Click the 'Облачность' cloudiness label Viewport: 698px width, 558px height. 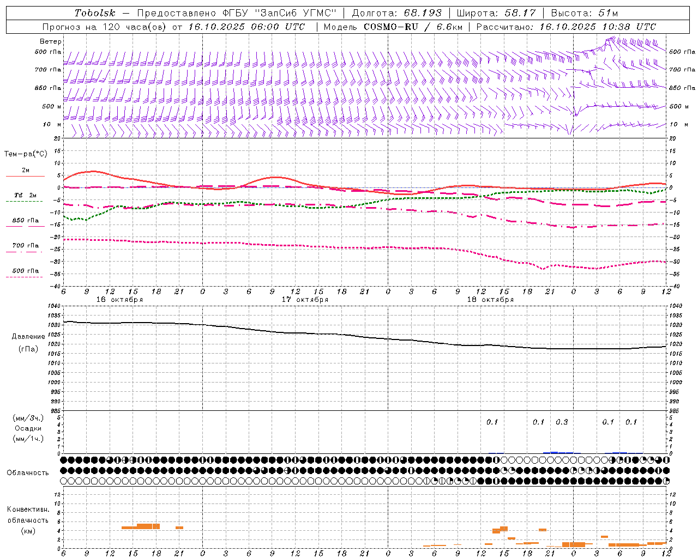(x=28, y=473)
